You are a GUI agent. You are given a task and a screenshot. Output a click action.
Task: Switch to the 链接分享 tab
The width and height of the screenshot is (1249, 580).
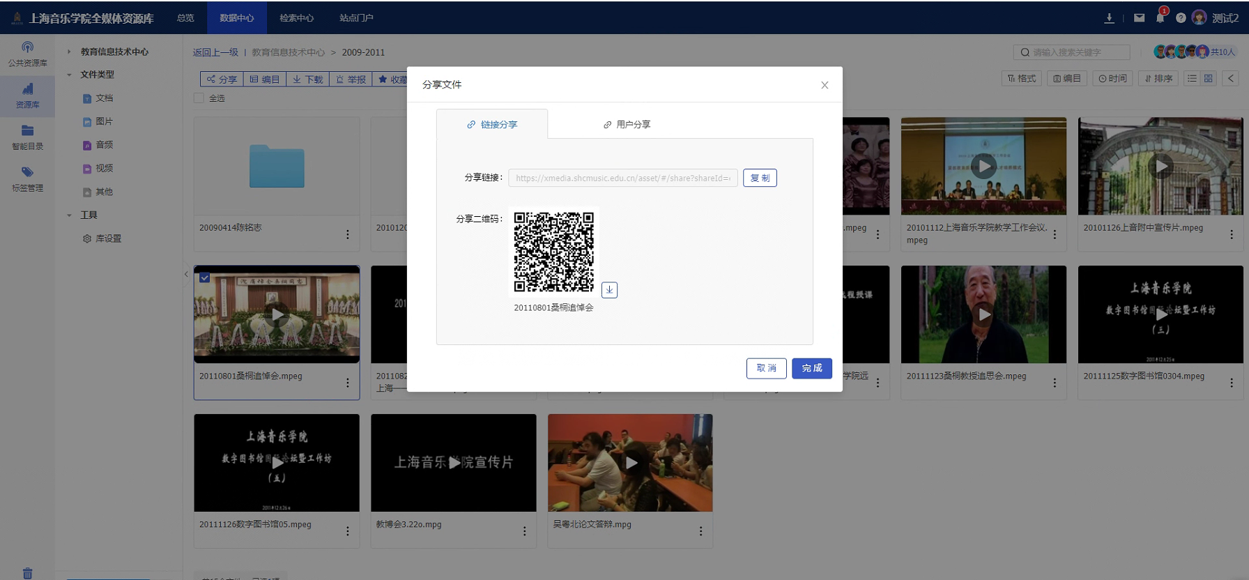pos(492,124)
